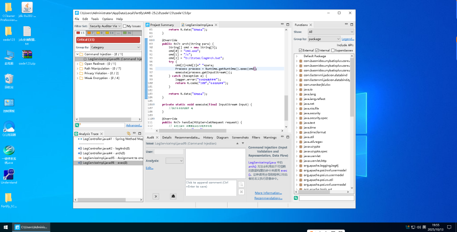The image size is (457, 232).
Task: Click the Advanced search link
Action: coord(134,125)
